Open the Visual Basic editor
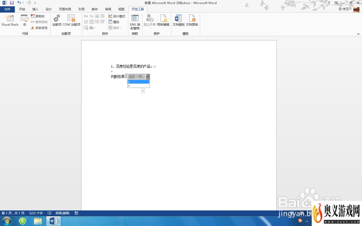362x226 pixels. coord(10,20)
